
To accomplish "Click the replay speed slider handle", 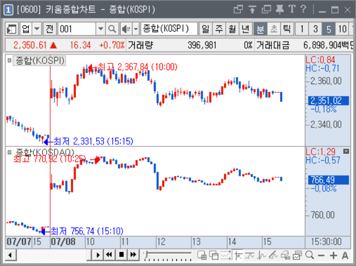I will [147, 254].
